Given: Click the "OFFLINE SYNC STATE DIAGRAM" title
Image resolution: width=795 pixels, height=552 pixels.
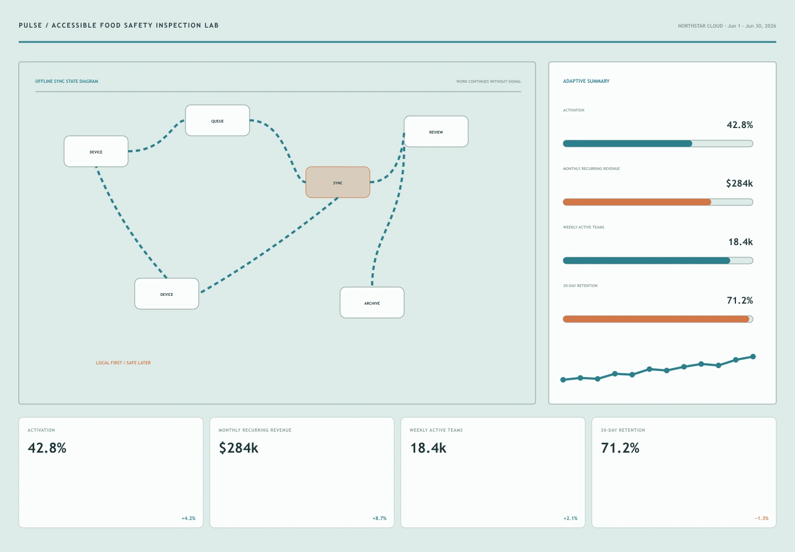Looking at the screenshot, I should 67,81.
